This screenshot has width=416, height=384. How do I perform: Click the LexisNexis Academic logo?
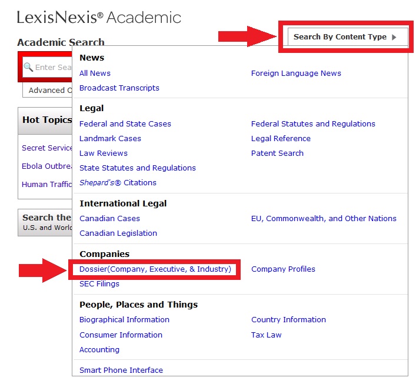coord(99,18)
